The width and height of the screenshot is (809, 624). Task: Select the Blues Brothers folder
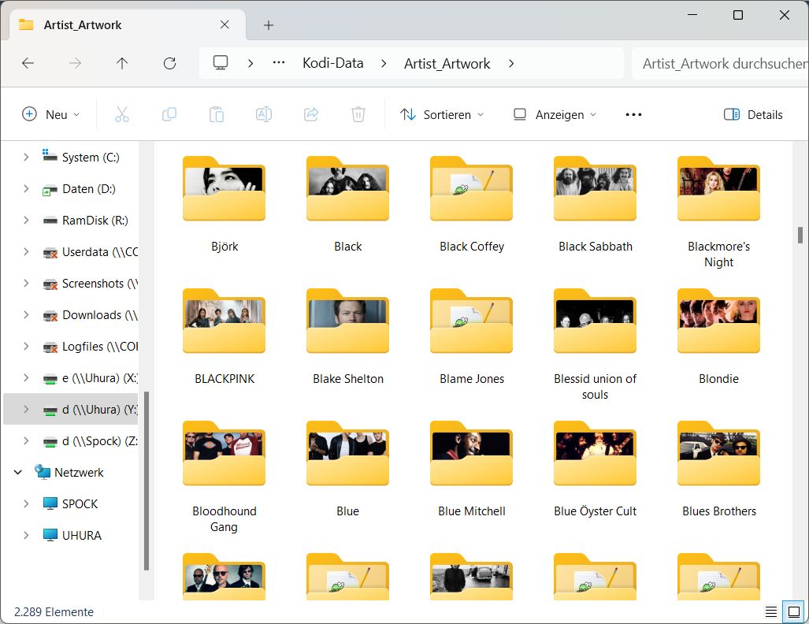(718, 469)
